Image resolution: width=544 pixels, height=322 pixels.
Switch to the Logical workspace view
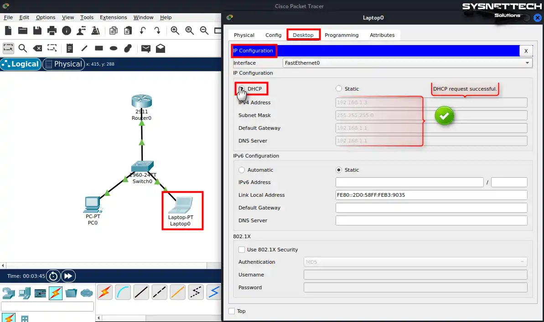pyautogui.click(x=21, y=64)
